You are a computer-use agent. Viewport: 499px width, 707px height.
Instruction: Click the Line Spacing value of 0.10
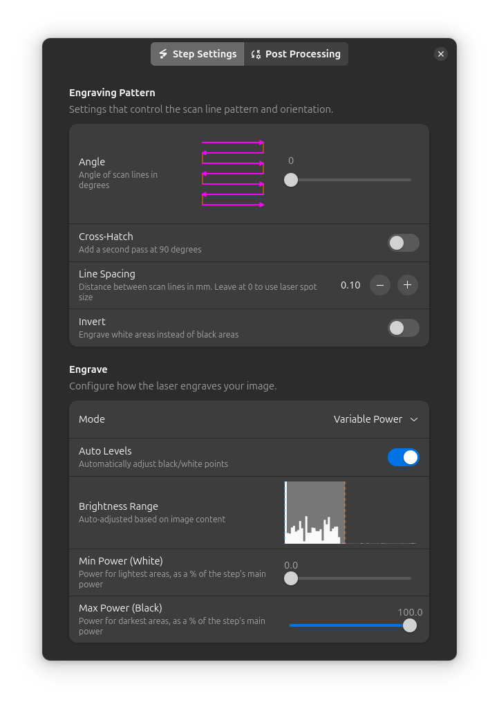pyautogui.click(x=350, y=285)
